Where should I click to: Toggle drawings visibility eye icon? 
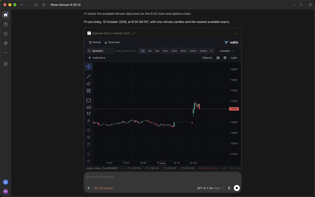(x=88, y=137)
